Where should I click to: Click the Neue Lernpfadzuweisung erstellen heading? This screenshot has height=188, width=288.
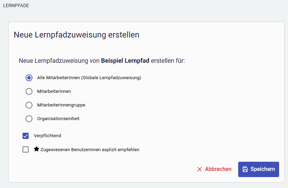click(76, 35)
